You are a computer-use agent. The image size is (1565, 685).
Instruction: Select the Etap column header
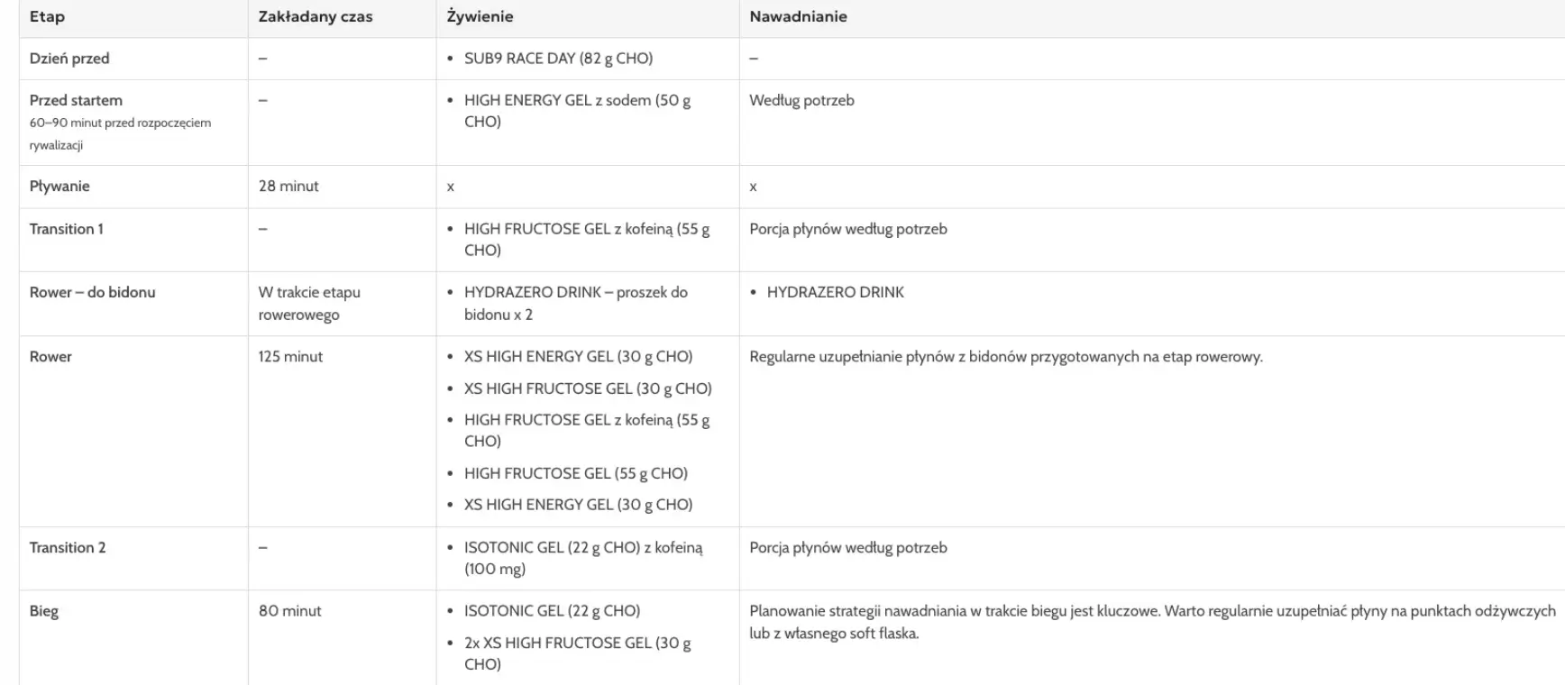click(x=47, y=16)
